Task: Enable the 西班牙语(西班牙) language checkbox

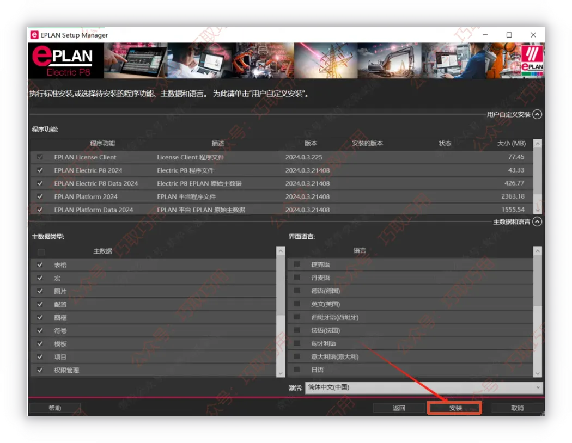Action: click(297, 317)
